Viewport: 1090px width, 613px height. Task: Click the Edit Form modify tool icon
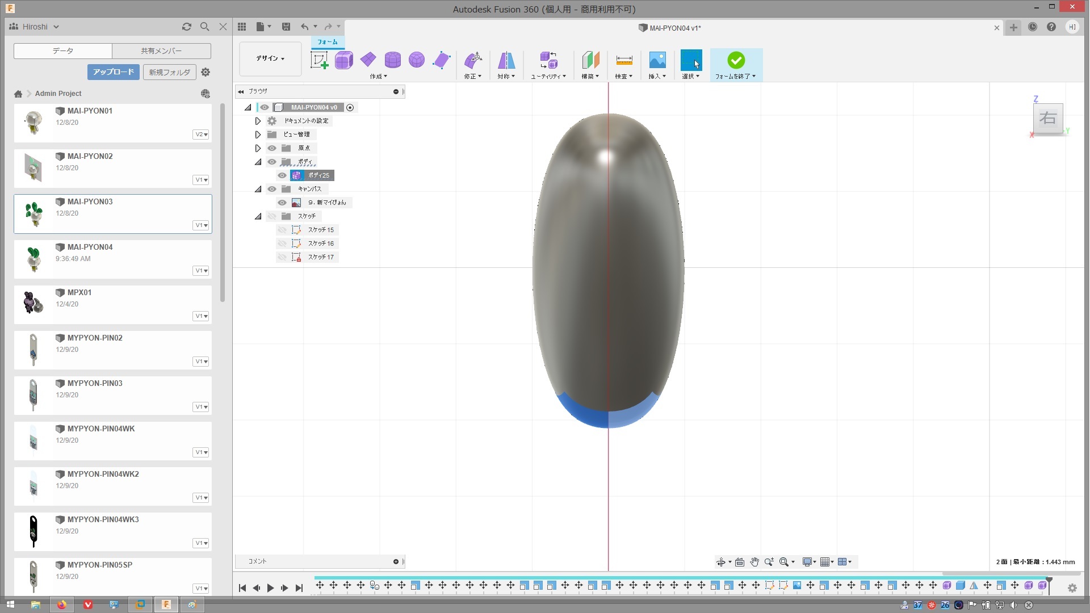click(472, 60)
